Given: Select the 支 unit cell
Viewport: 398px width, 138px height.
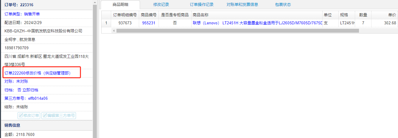Looking at the screenshot, I should [x=330, y=23].
